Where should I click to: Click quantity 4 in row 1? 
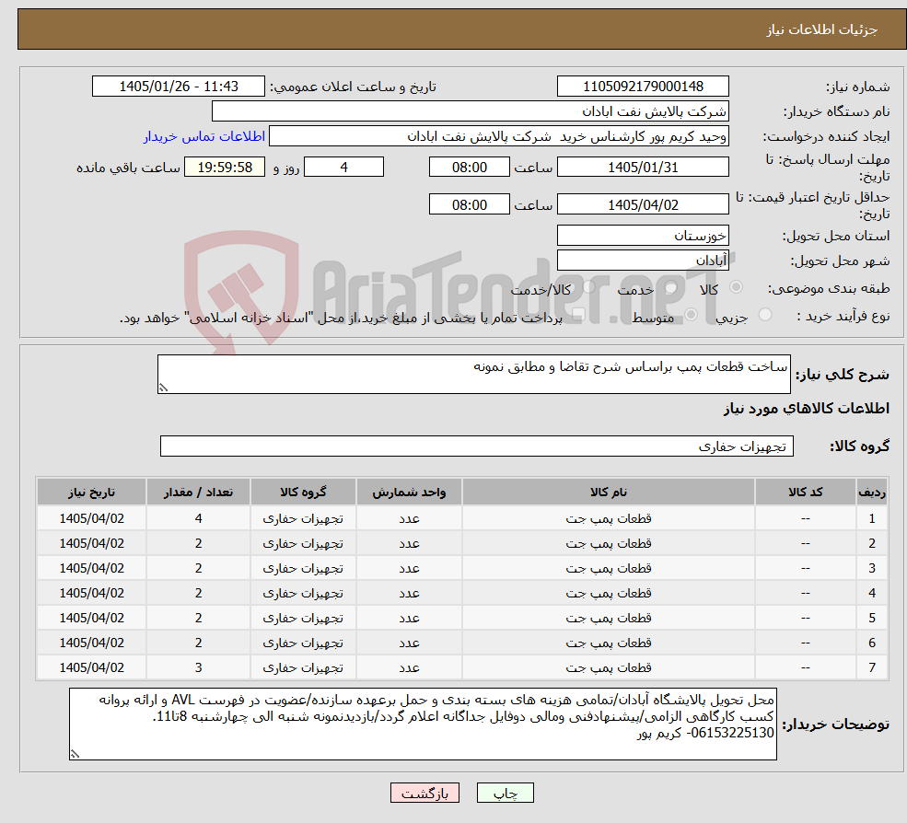(x=198, y=518)
